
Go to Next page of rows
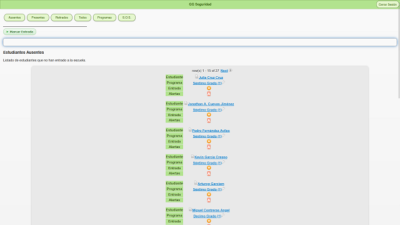coord(224,71)
